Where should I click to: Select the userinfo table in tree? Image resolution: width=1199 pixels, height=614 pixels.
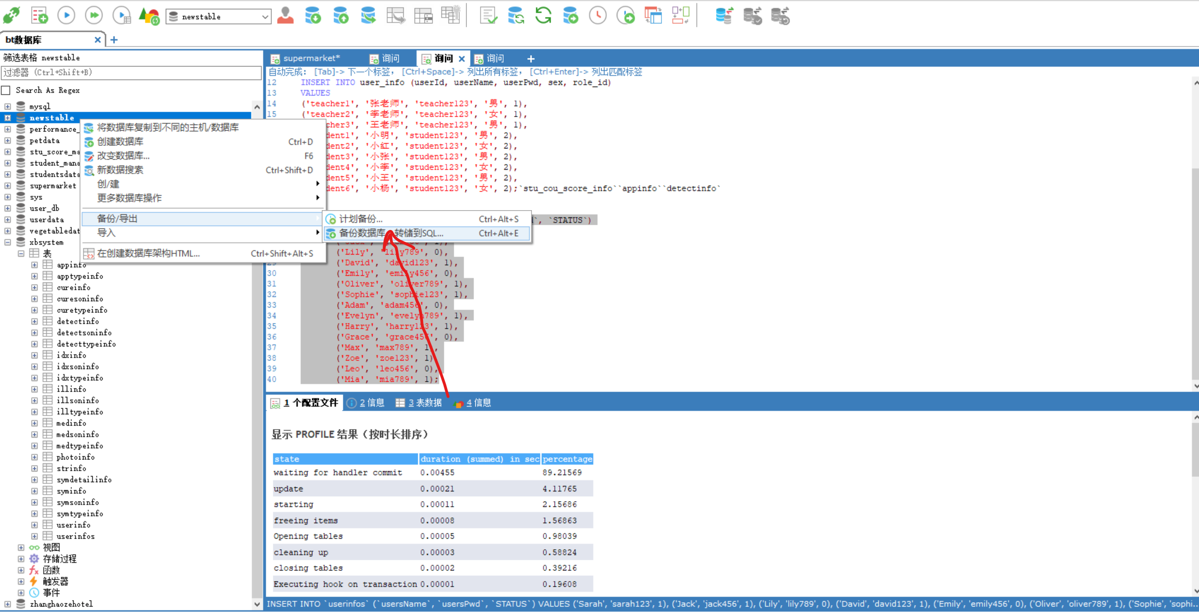click(73, 525)
